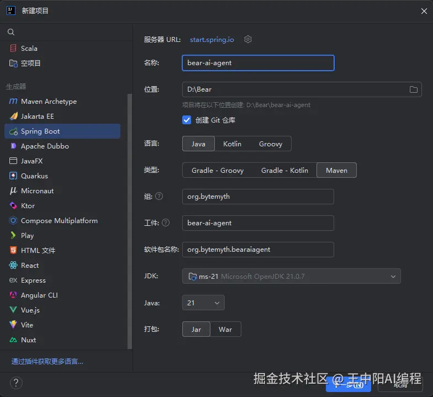Click the empty project folder icon
Image resolution: width=433 pixels, height=397 pixels.
point(13,63)
